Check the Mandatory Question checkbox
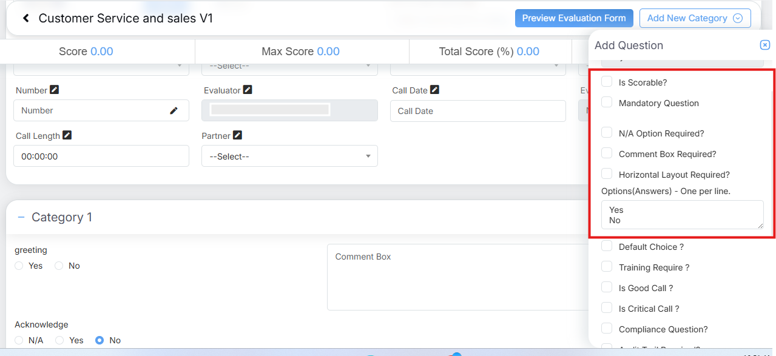This screenshot has height=356, width=776. pyautogui.click(x=607, y=102)
